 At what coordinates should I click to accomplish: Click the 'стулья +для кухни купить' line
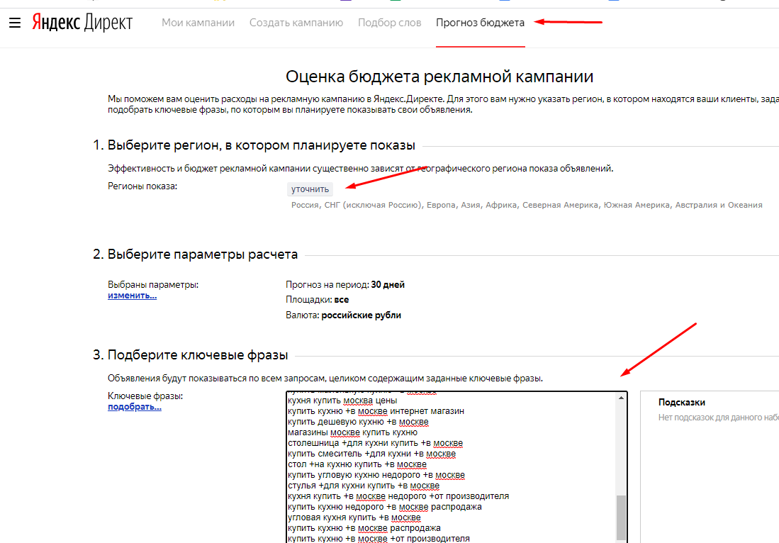pos(363,486)
